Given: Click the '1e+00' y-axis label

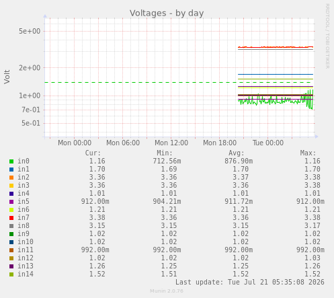Looking at the screenshot, I should point(30,96).
